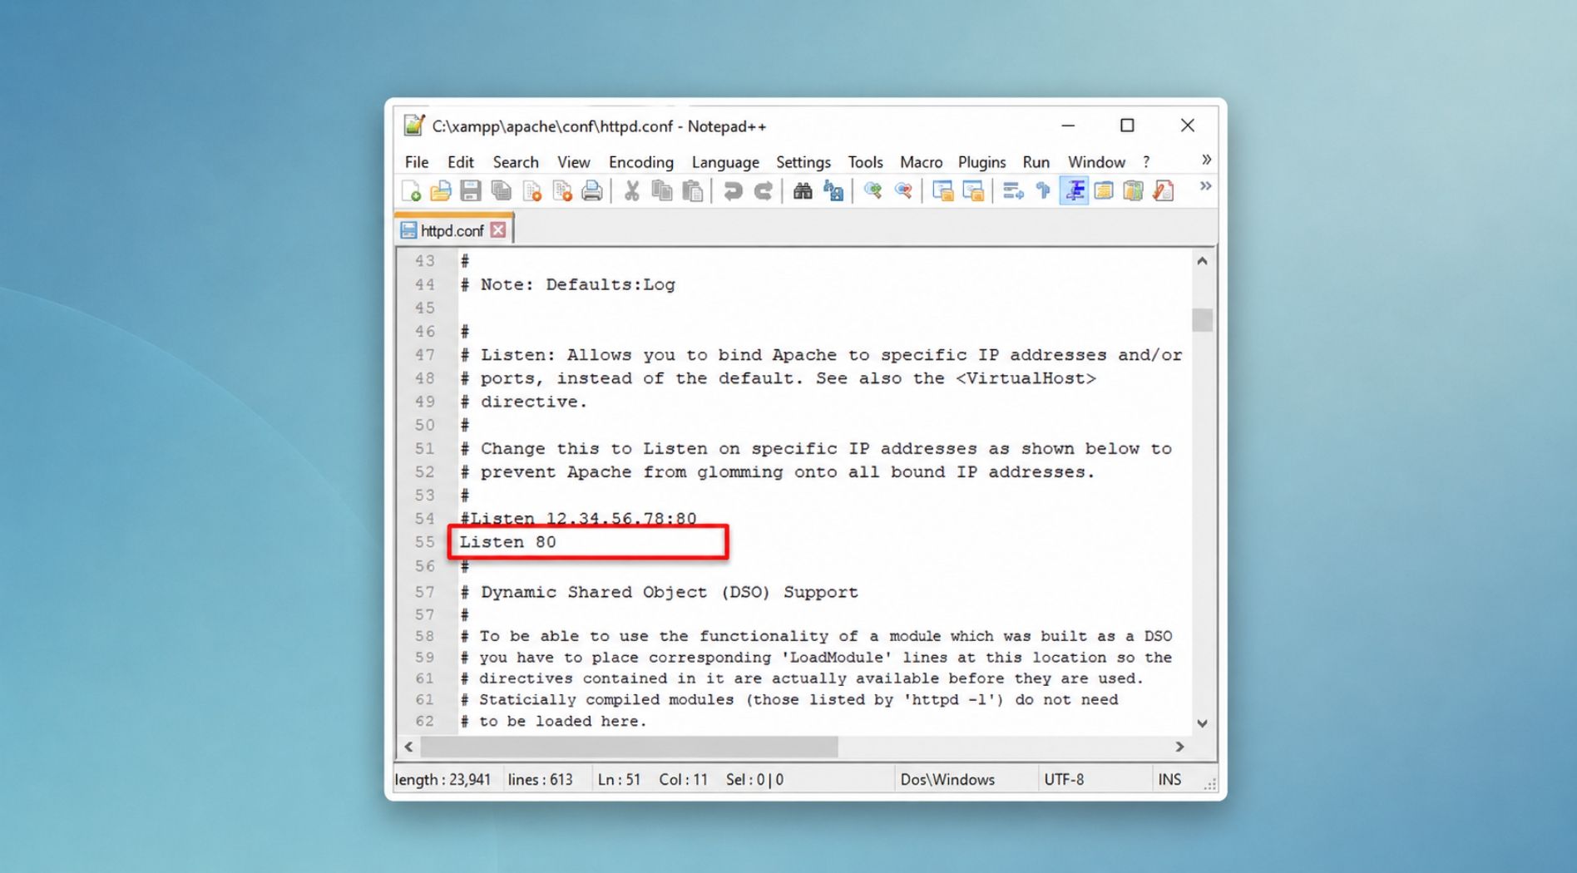Image resolution: width=1577 pixels, height=873 pixels.
Task: Cut selection using the scissors icon
Action: (632, 191)
